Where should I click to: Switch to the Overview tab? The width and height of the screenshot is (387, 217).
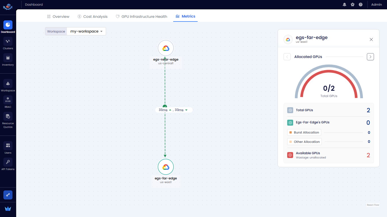(58, 17)
